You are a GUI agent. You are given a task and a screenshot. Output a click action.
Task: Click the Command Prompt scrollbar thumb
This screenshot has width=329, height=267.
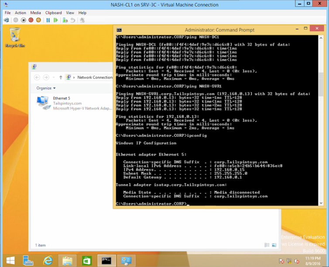click(x=321, y=84)
